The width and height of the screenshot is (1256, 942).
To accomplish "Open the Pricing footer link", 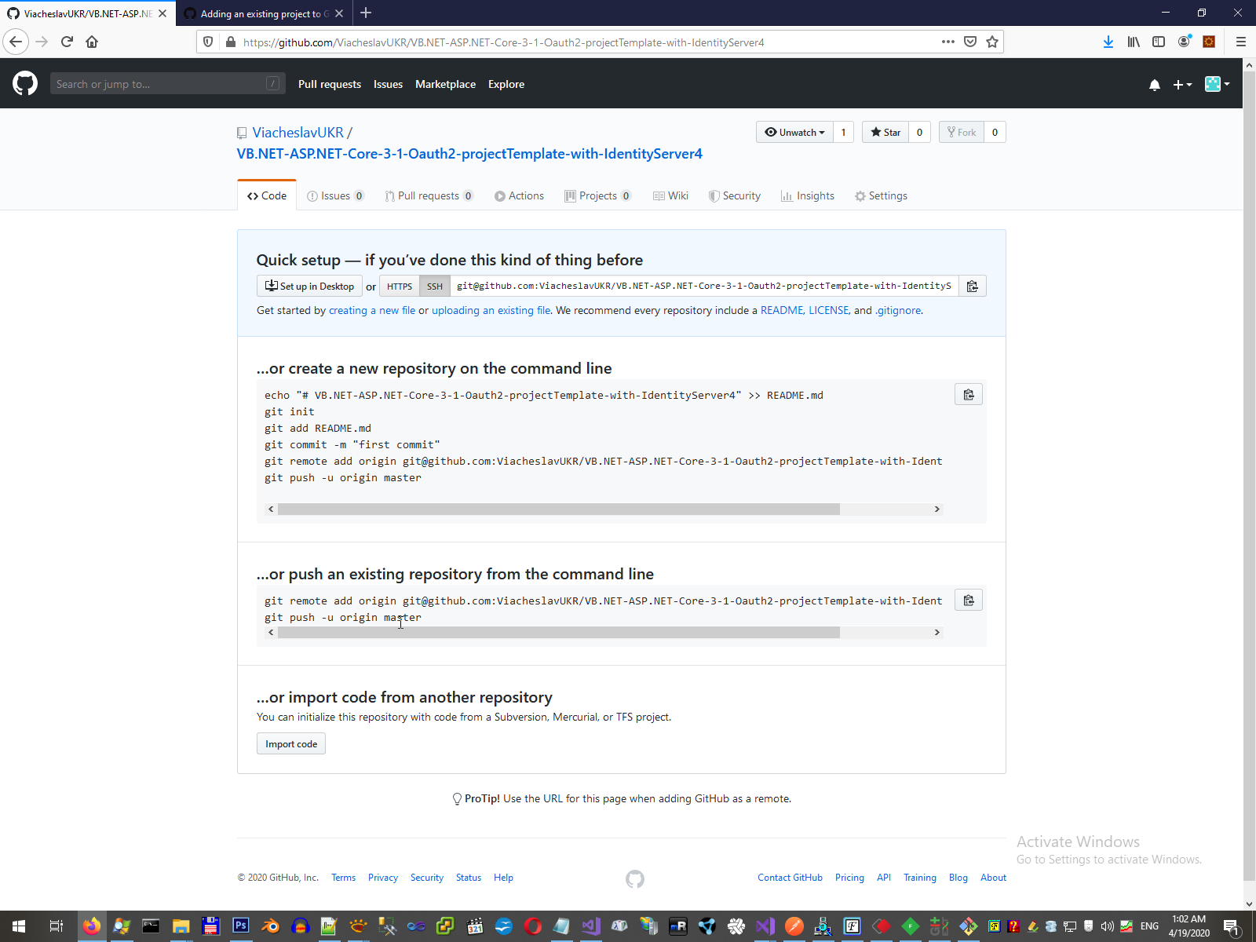I will coord(849,878).
